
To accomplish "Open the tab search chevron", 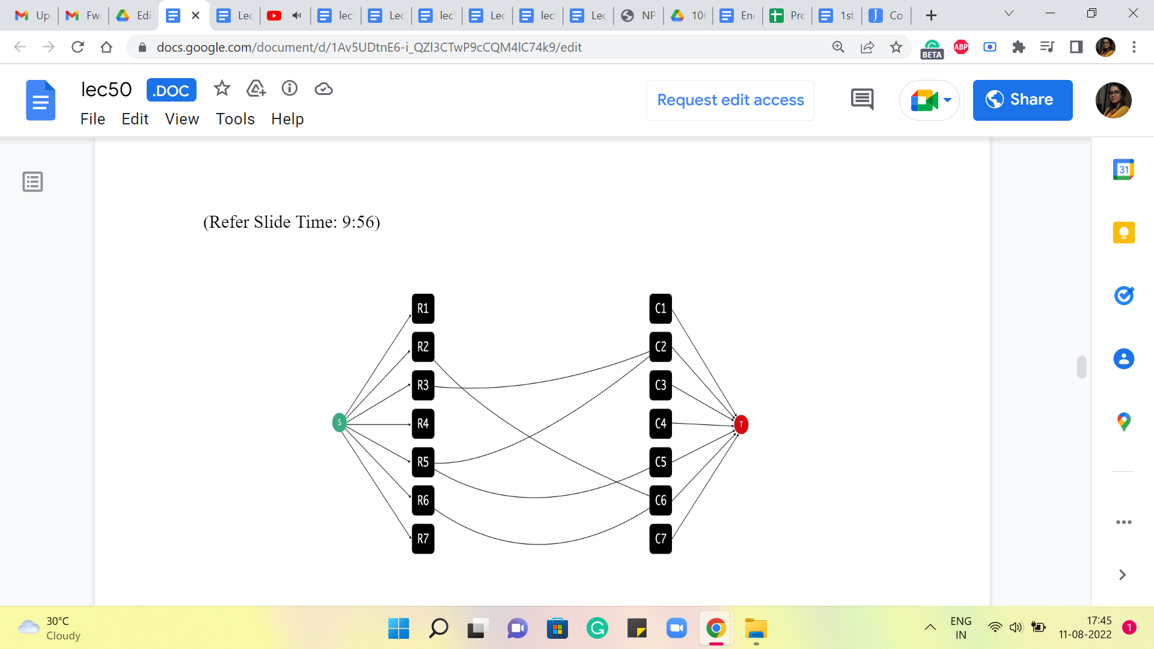I will (x=1009, y=13).
